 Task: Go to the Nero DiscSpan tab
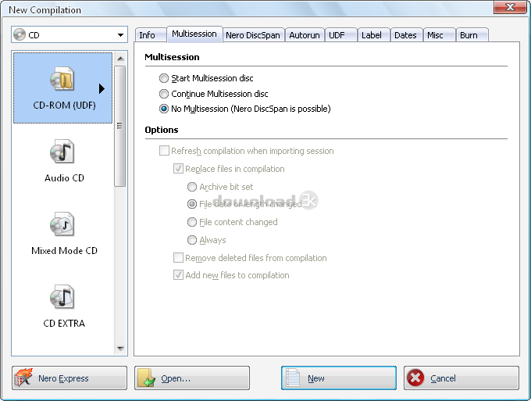pos(251,35)
